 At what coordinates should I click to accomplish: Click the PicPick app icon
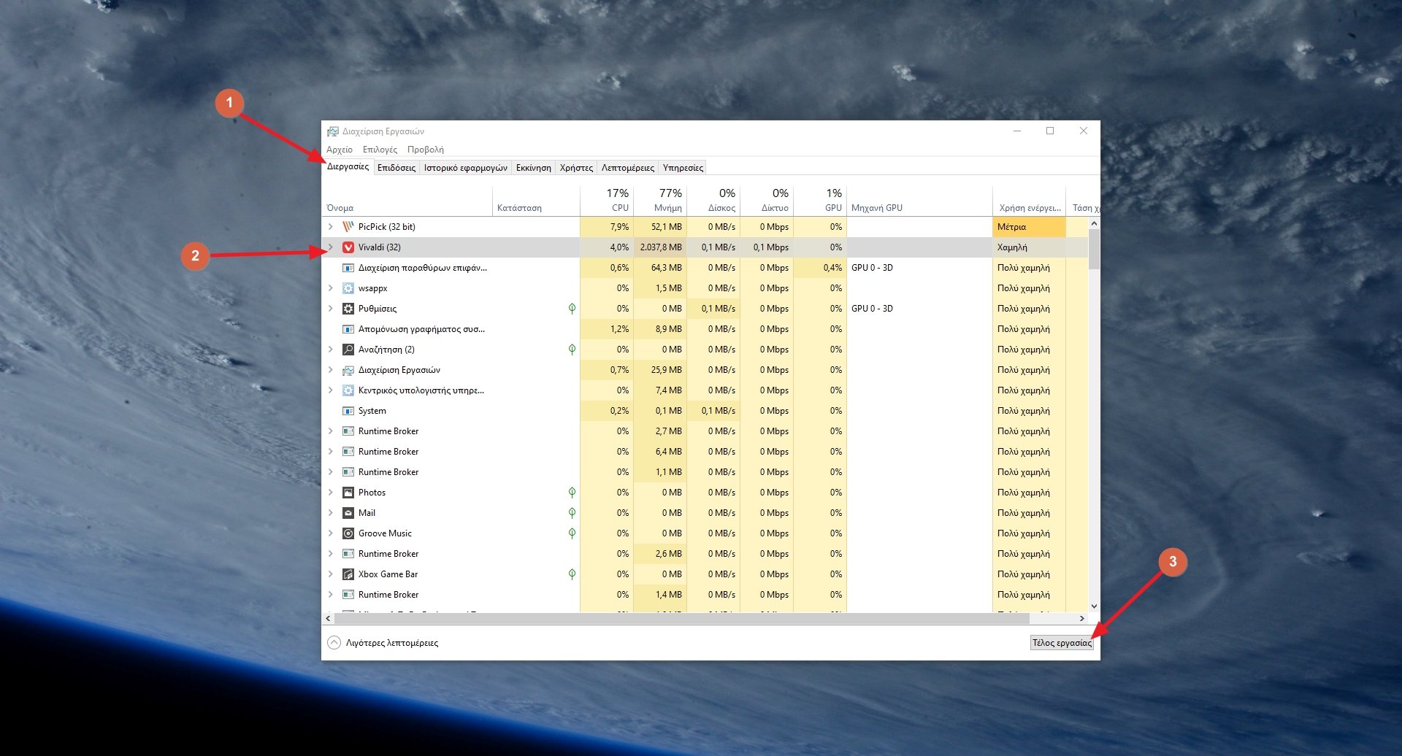(x=348, y=227)
